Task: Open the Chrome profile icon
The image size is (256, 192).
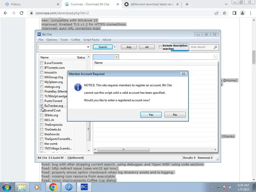Action: pyautogui.click(x=242, y=13)
